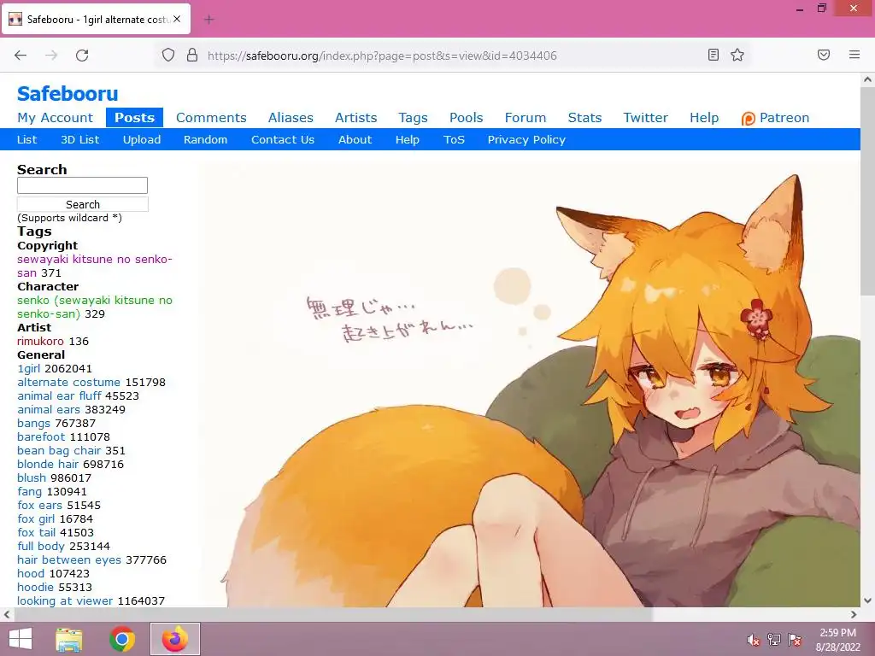Screen dimensions: 875x656
Task: Open the List submenu item
Action: (x=26, y=139)
